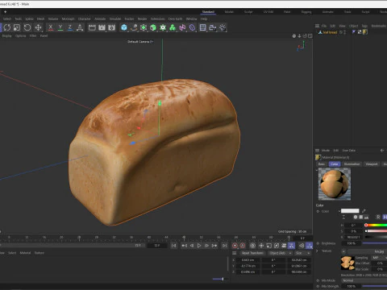Open the green Extrude generator icon
Image resolution: width=387 pixels, height=290 pixels.
153,27
